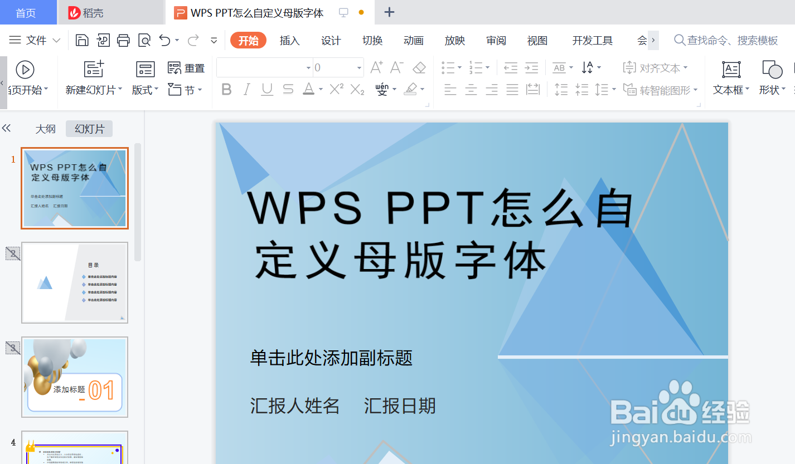Viewport: 795px width, 464px height.
Task: Click the search commands and templates field
Action: point(726,40)
